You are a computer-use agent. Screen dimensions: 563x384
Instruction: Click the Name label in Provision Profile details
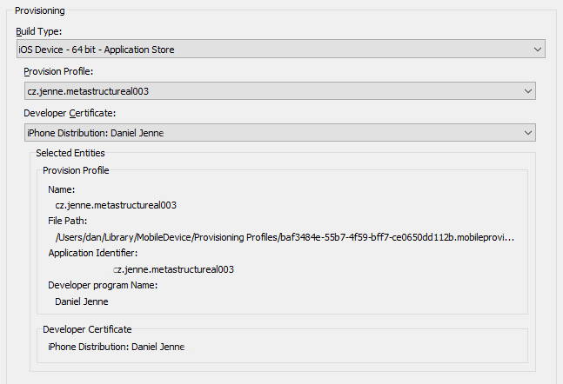pyautogui.click(x=62, y=189)
